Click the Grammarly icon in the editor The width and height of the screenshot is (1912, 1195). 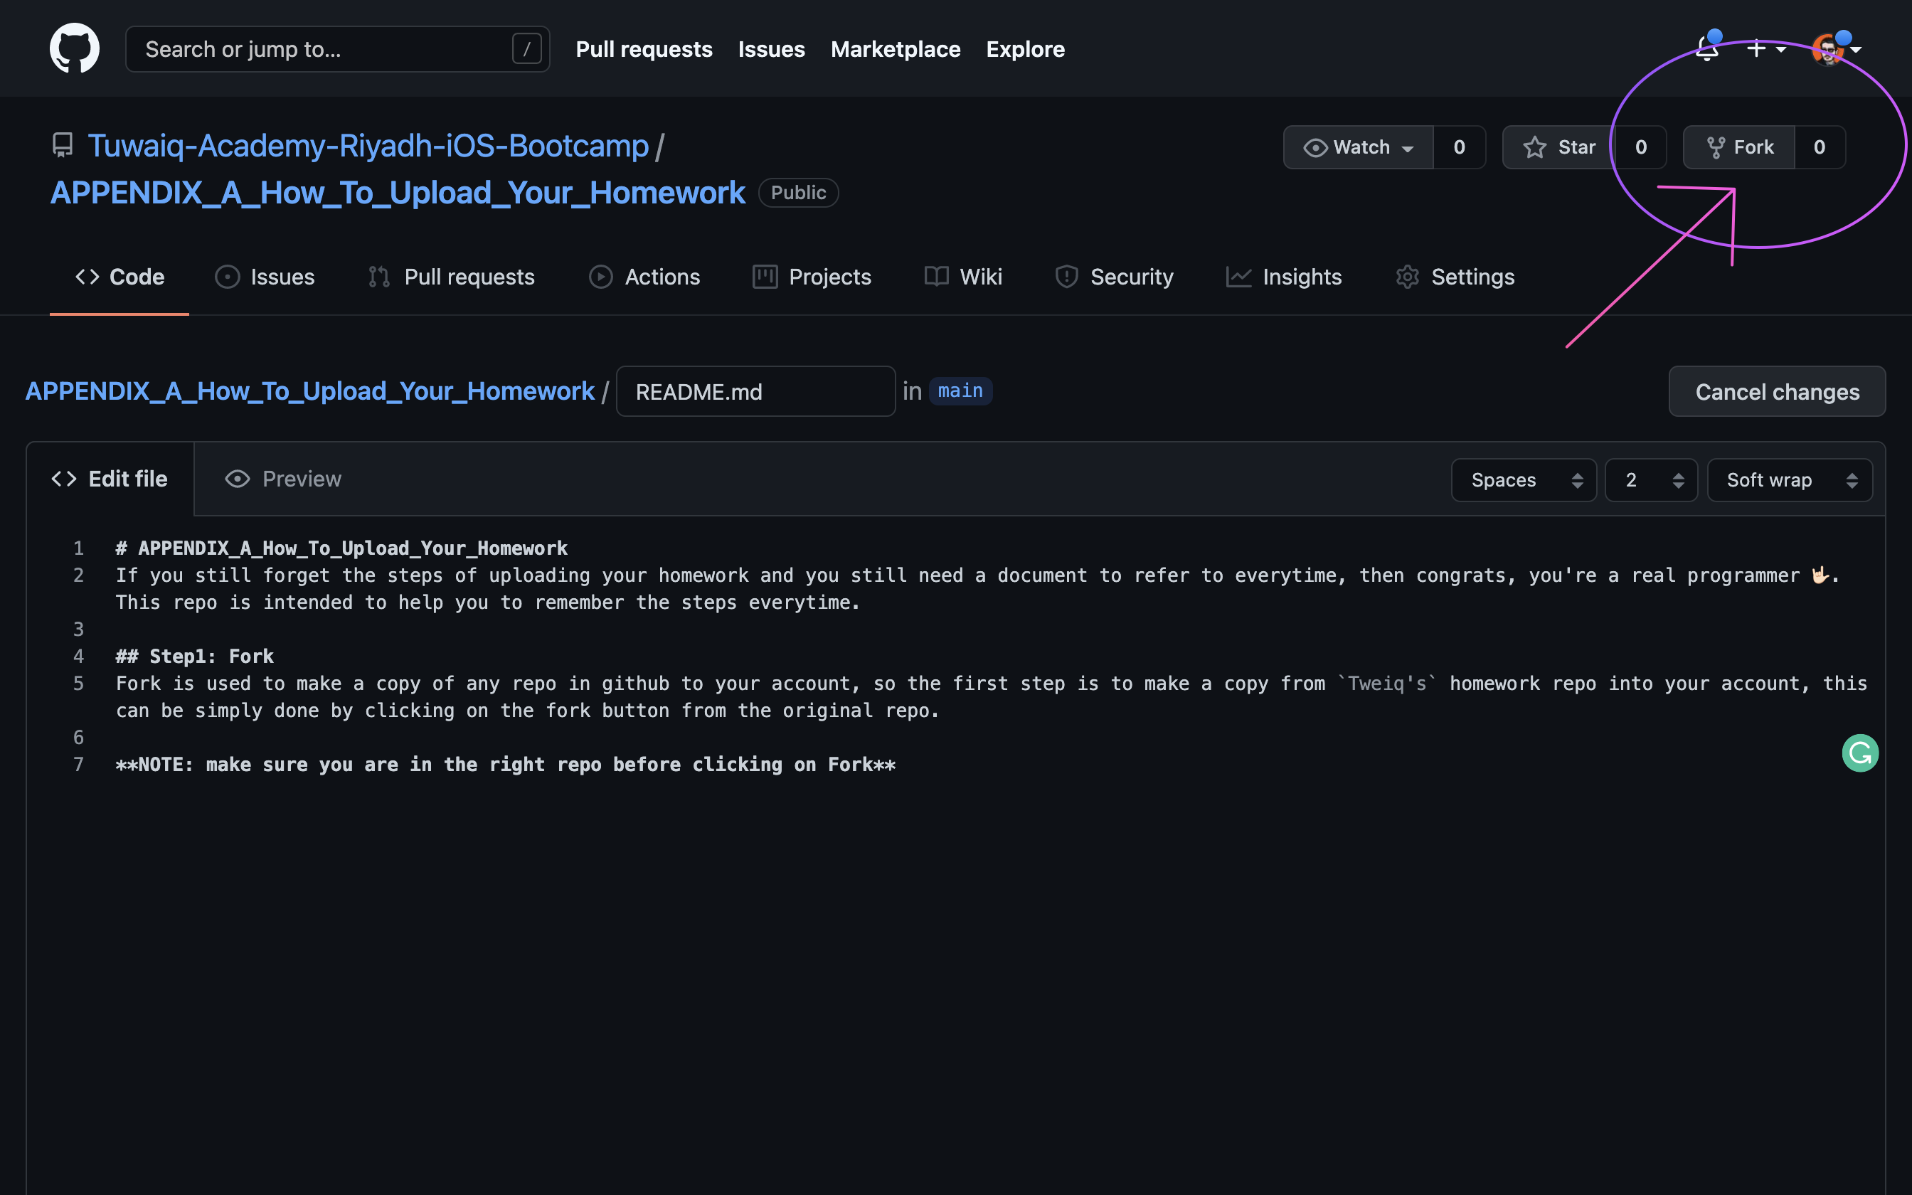pyautogui.click(x=1861, y=753)
